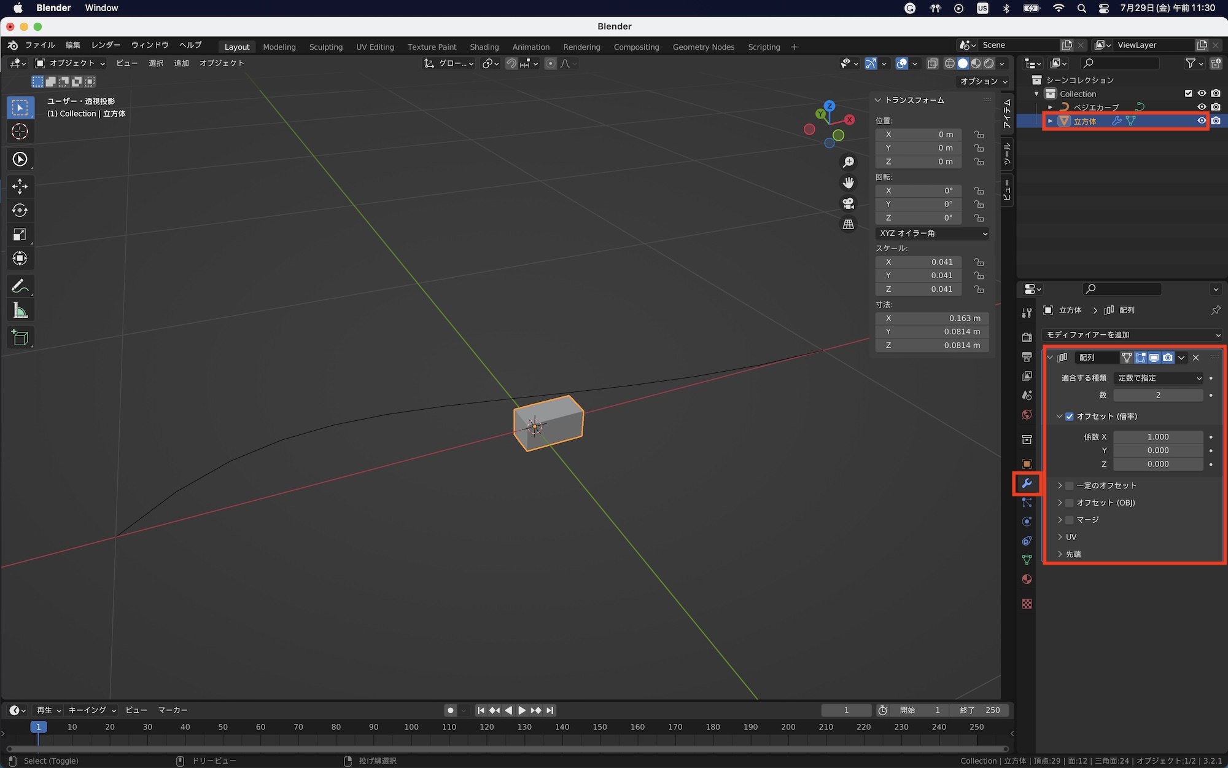This screenshot has width=1228, height=768.
Task: Click the Add Cube tool icon
Action: pyautogui.click(x=20, y=337)
